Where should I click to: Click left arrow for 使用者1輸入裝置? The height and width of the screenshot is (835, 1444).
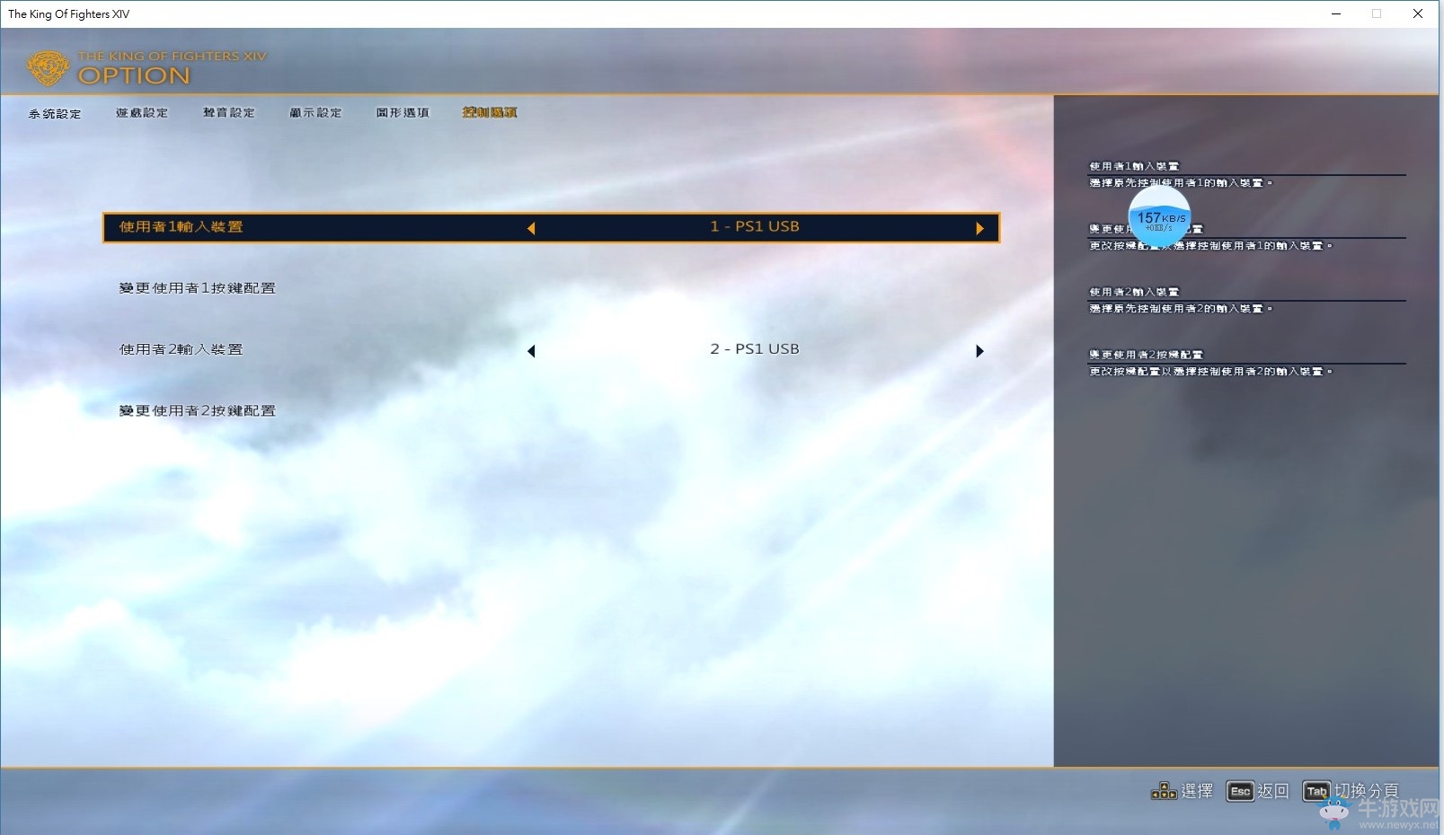click(531, 228)
